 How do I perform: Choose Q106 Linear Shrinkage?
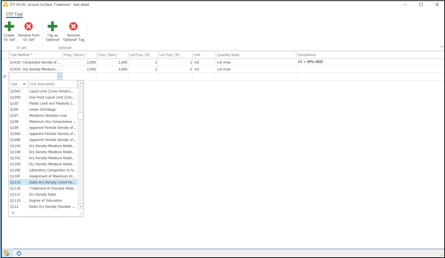[43, 109]
